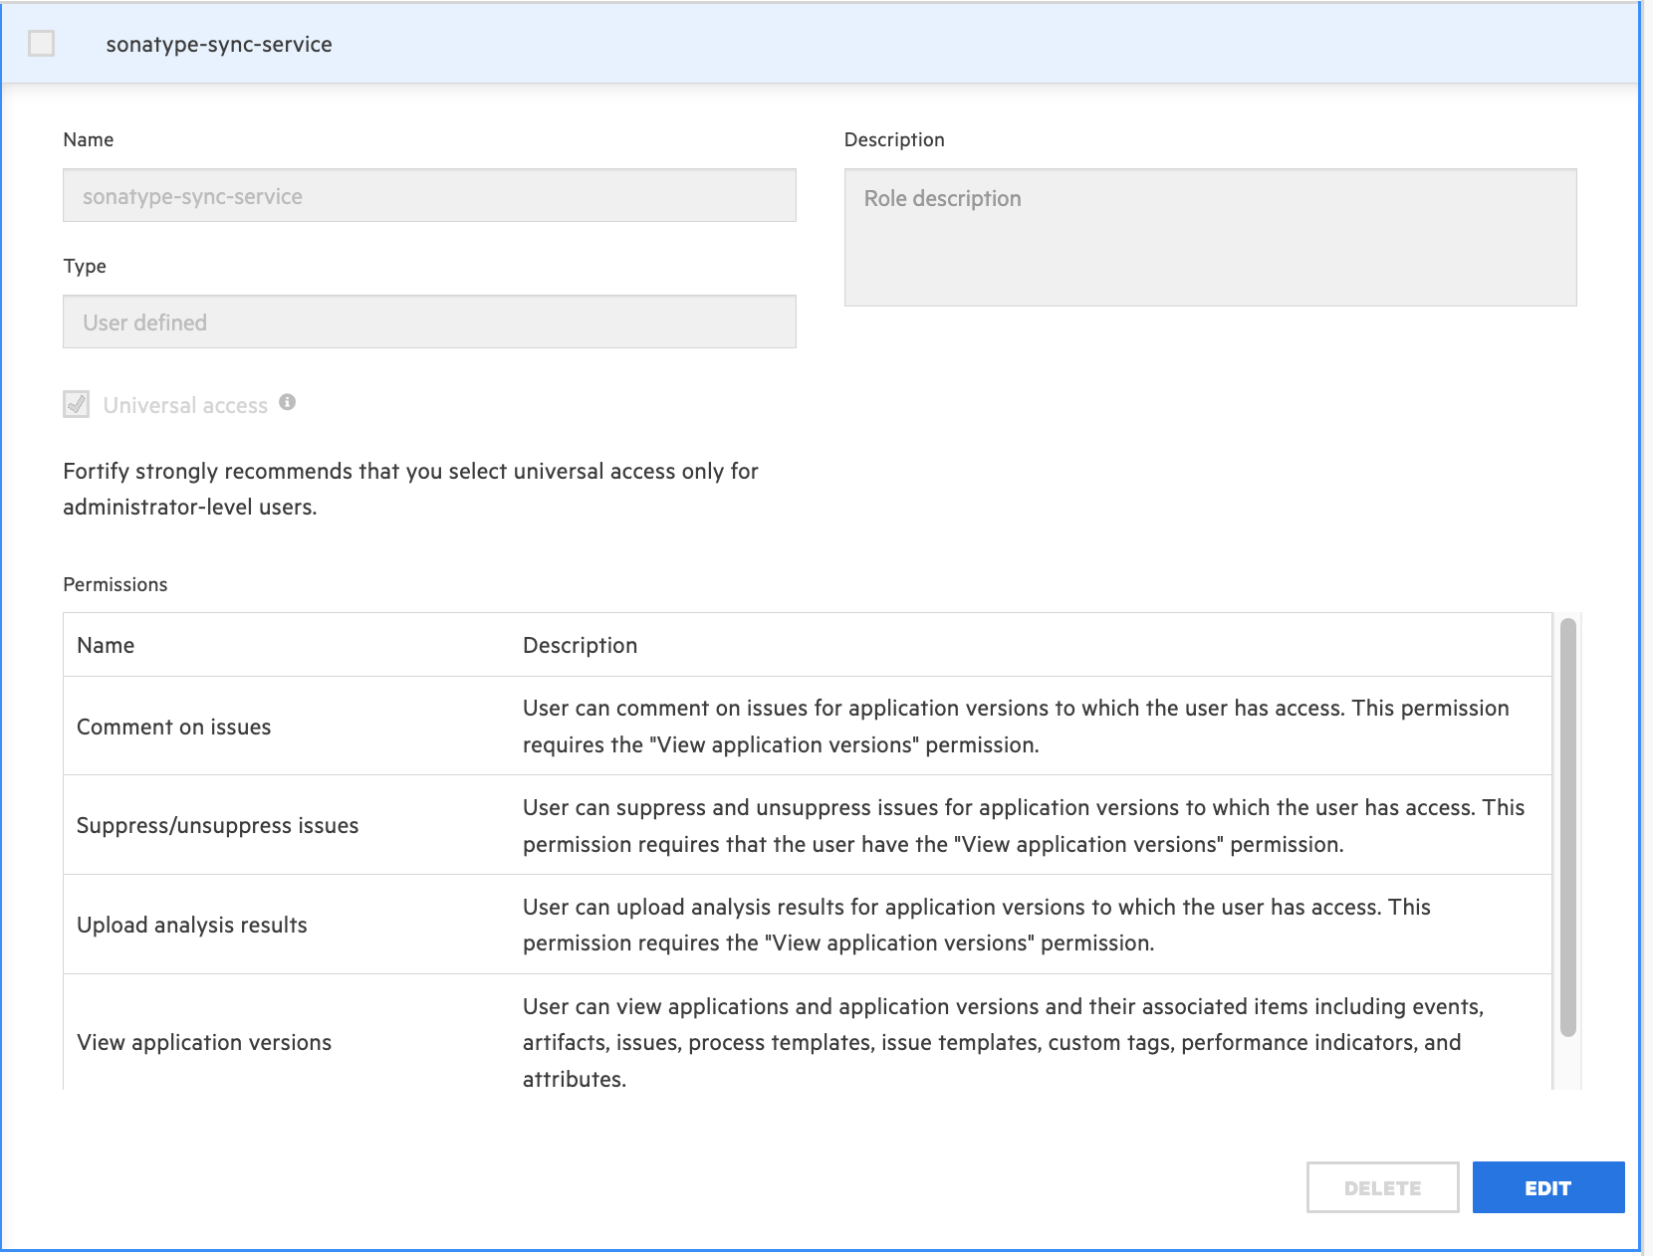
Task: Click the permissions list scrollbar
Action: [x=1567, y=827]
